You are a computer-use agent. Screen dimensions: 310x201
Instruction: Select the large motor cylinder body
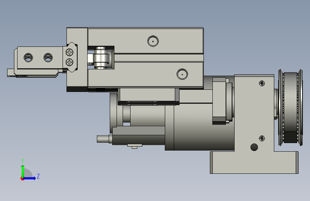[200, 127]
